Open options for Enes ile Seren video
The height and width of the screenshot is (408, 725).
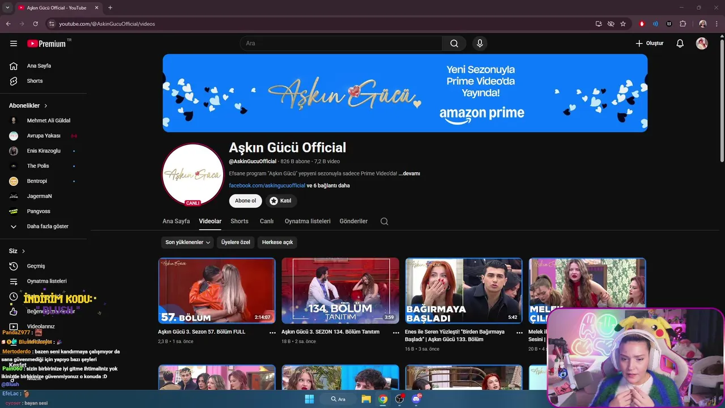pyautogui.click(x=519, y=333)
